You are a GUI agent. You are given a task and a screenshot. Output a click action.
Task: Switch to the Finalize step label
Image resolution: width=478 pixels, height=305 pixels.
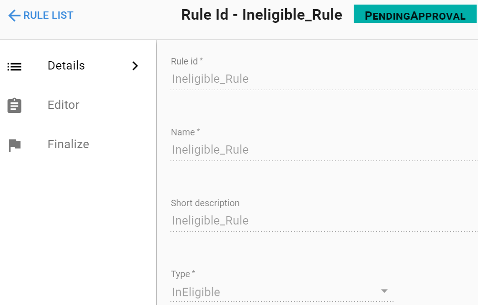point(68,144)
